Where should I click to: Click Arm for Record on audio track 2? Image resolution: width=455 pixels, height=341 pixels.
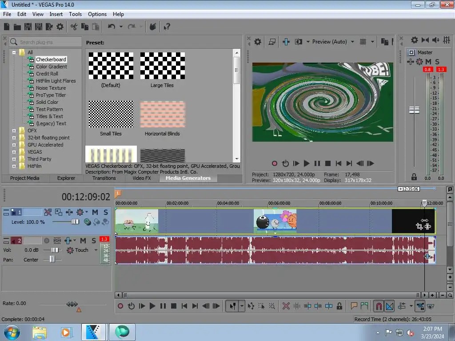click(x=47, y=241)
